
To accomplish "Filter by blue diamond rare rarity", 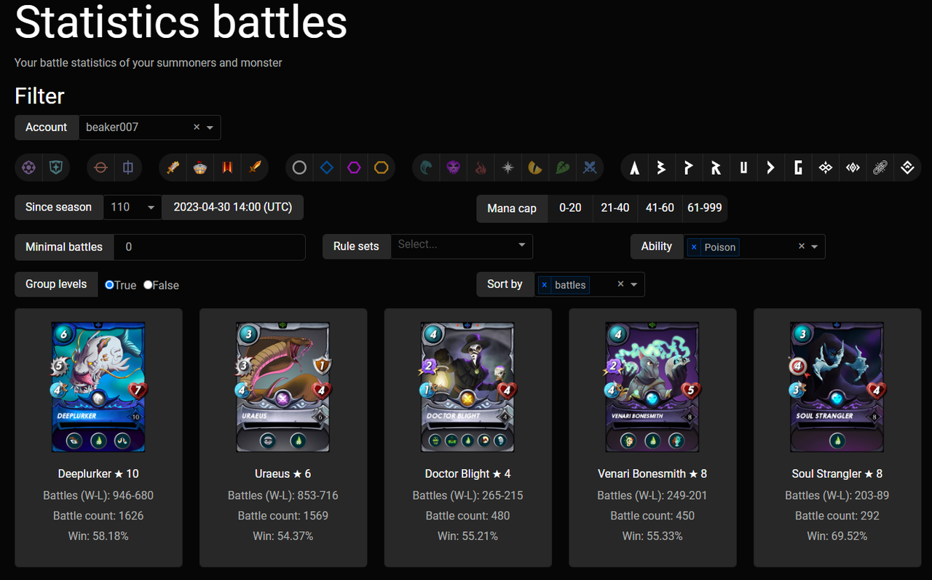I will click(327, 168).
